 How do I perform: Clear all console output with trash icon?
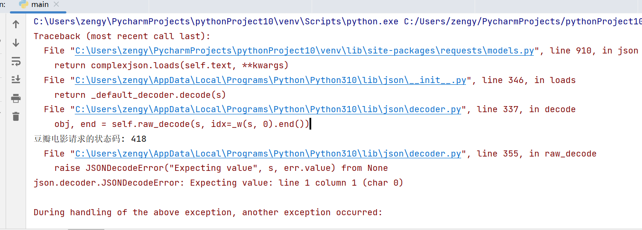pos(16,116)
